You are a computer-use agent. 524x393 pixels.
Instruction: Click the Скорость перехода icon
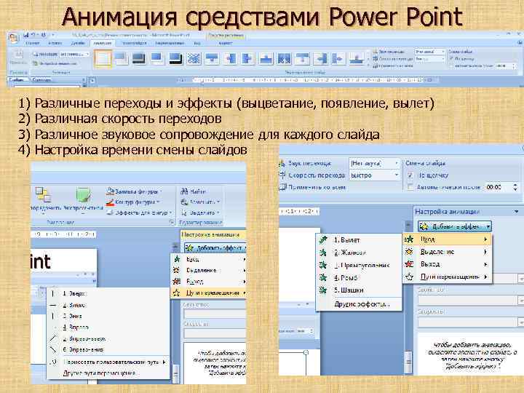[x=282, y=175]
